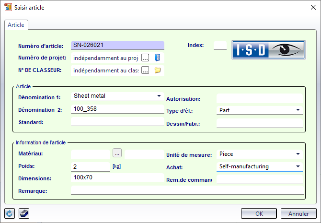Screen dimensions: 321x223
Task: Open the Saisir article window icon menu
Action: coord(7,7)
